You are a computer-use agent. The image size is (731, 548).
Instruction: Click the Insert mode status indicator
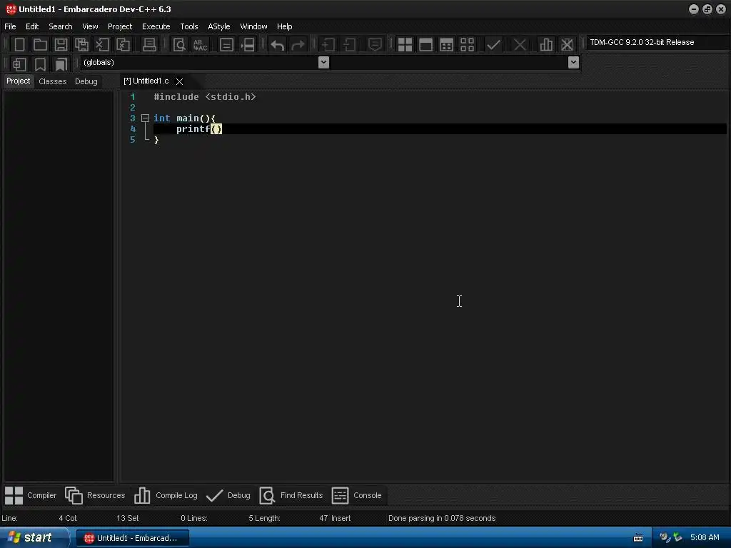341,518
